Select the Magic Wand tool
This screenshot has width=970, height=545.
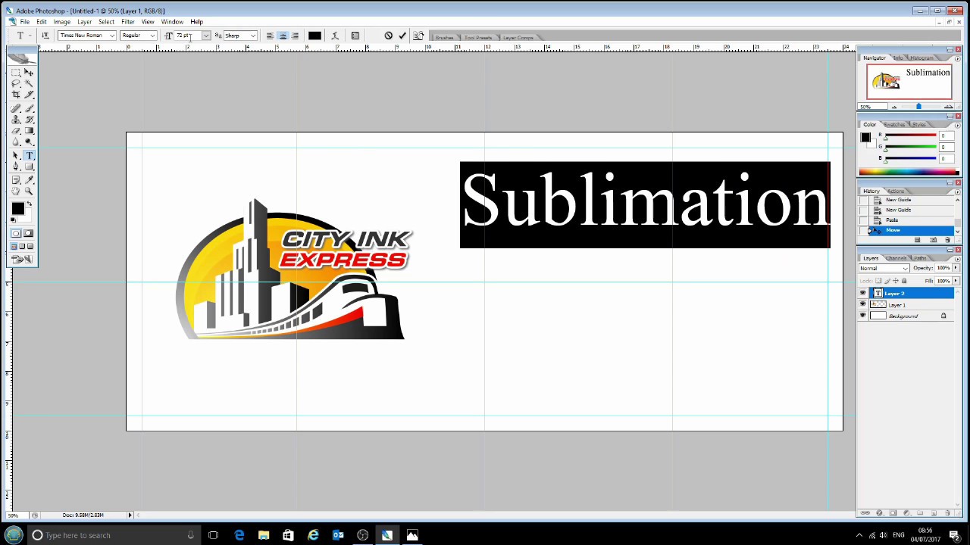tap(29, 83)
